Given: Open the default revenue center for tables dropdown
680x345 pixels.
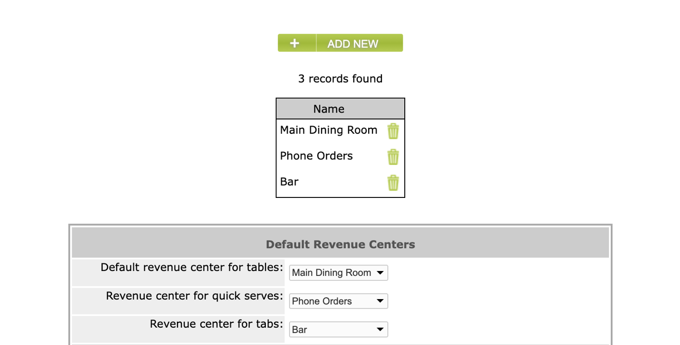Looking at the screenshot, I should pos(339,272).
